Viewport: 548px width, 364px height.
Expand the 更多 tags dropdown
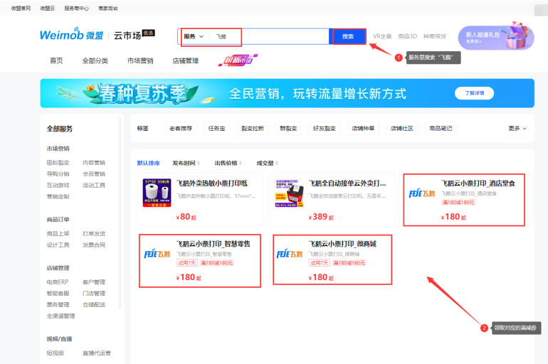coord(517,129)
